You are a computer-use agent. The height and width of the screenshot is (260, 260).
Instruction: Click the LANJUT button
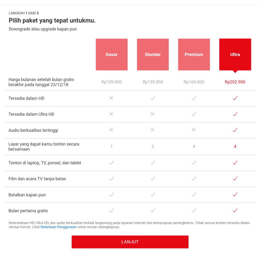click(130, 242)
